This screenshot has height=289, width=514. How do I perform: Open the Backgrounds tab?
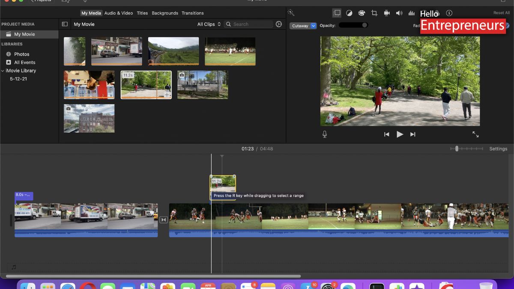(x=165, y=13)
